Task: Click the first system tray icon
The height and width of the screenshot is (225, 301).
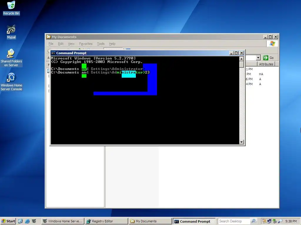Action: pos(264,221)
